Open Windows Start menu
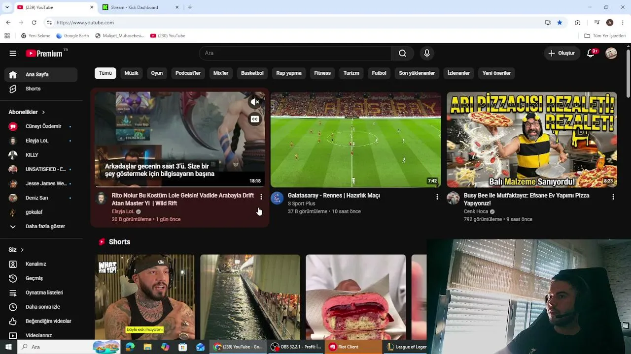The image size is (631, 354). pos(8,347)
